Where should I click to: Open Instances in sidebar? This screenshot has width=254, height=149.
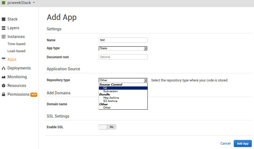[x=16, y=37]
